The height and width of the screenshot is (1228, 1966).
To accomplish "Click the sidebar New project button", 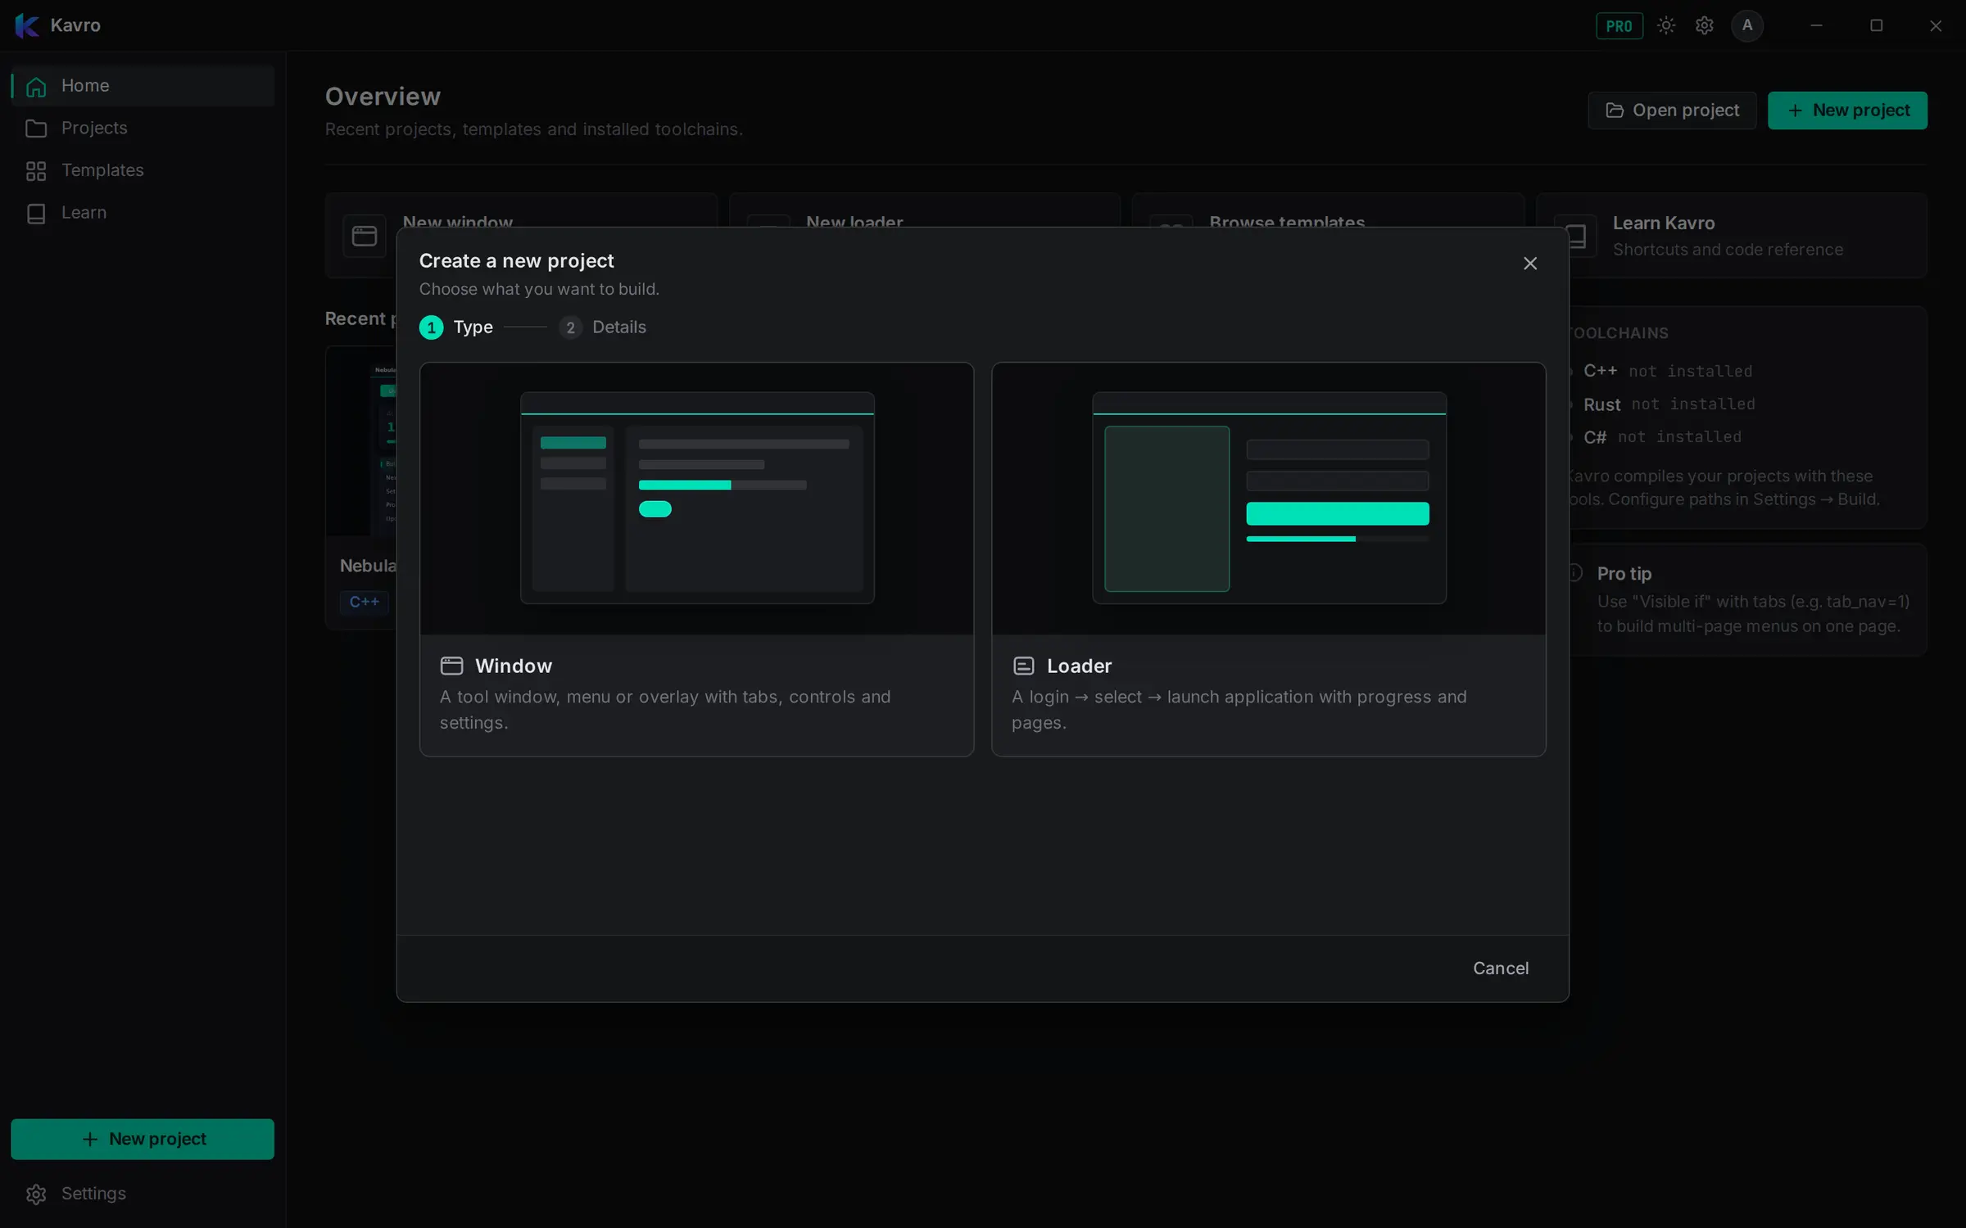I will pyautogui.click(x=143, y=1139).
